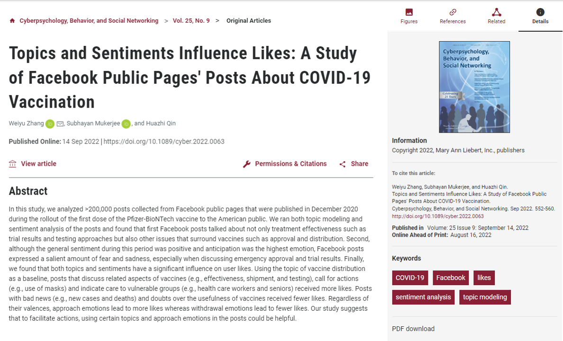Open Permissions & Citations
563x341 pixels.
(291, 164)
